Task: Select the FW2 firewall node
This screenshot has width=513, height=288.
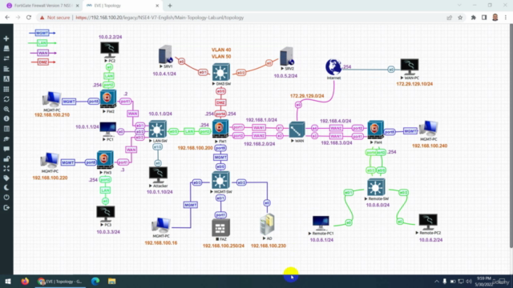Action: pos(108,98)
